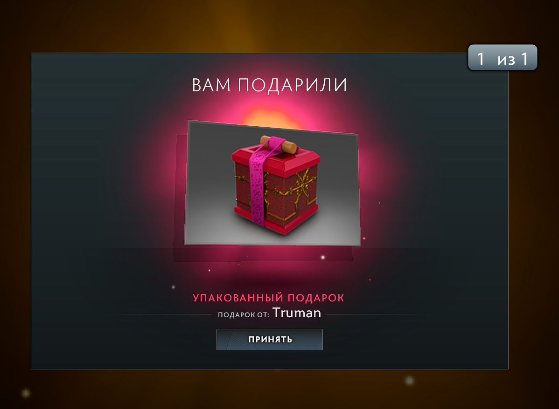Open the wrapped gift box item card
Viewport: 559px width, 409px height.
point(273,183)
